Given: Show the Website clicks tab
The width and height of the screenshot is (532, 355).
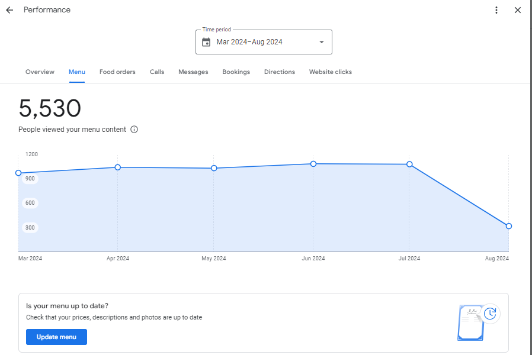Looking at the screenshot, I should coord(330,72).
